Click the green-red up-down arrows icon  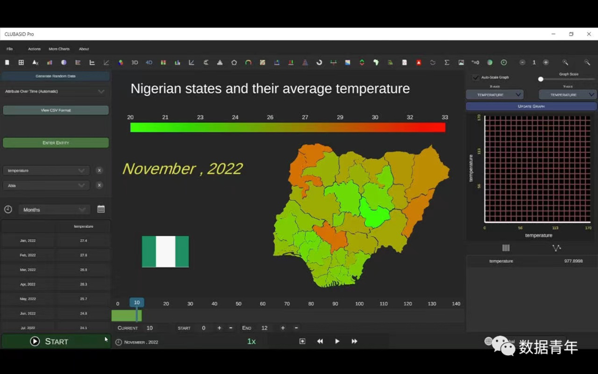pos(362,62)
